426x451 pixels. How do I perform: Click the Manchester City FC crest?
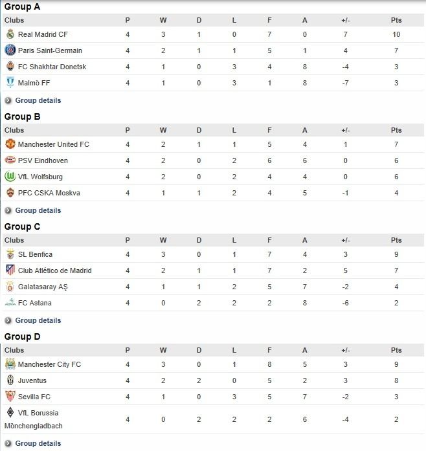point(10,364)
